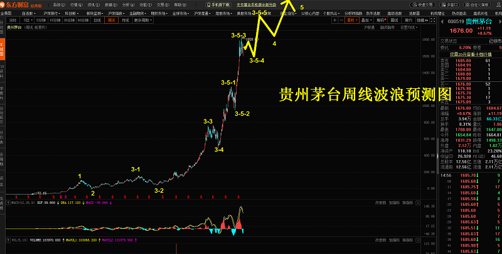Image resolution: width=502 pixels, height=254 pixels.
Task: Click the zoom-out minus icon above the chart
Action: (x=341, y=20)
